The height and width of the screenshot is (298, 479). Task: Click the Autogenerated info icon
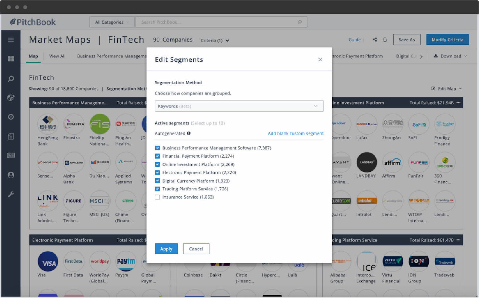(x=189, y=133)
